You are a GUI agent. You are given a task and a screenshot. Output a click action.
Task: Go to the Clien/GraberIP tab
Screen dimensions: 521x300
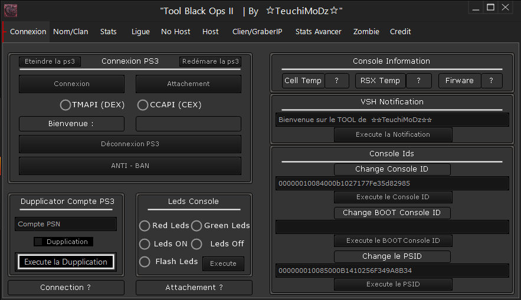click(257, 32)
